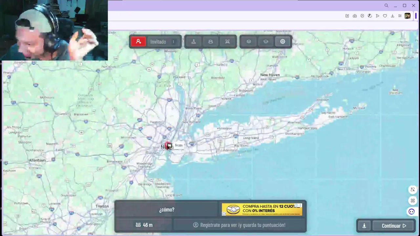The height and width of the screenshot is (236, 420).
Task: Open the browser profile avatar
Action: coord(408,16)
